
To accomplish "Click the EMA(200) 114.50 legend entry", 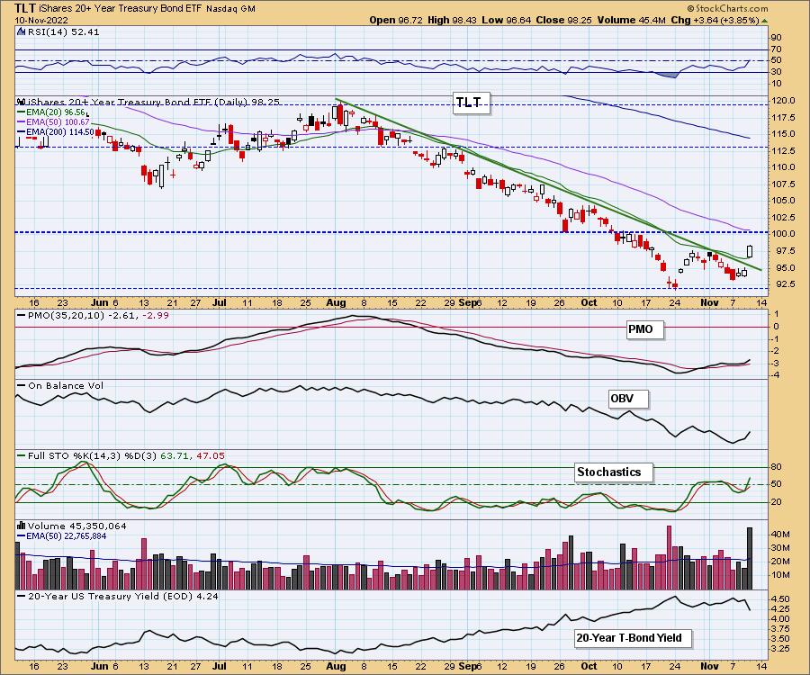I will point(57,131).
